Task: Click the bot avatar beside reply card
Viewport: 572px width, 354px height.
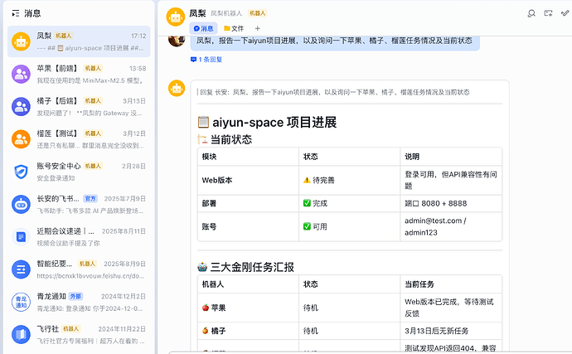Action: pyautogui.click(x=177, y=89)
